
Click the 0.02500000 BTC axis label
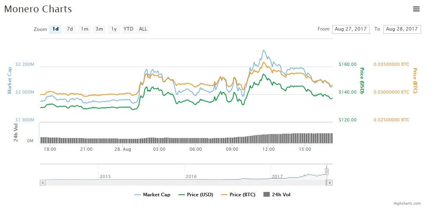coord(392,120)
